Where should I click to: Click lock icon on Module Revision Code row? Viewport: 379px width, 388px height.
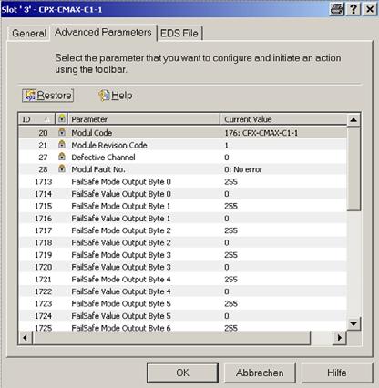(62, 144)
